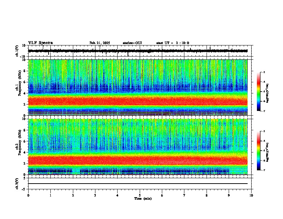Click the ch.1 color bar log(PSD) label
The height and width of the screenshot is (219, 283).
click(267, 93)
